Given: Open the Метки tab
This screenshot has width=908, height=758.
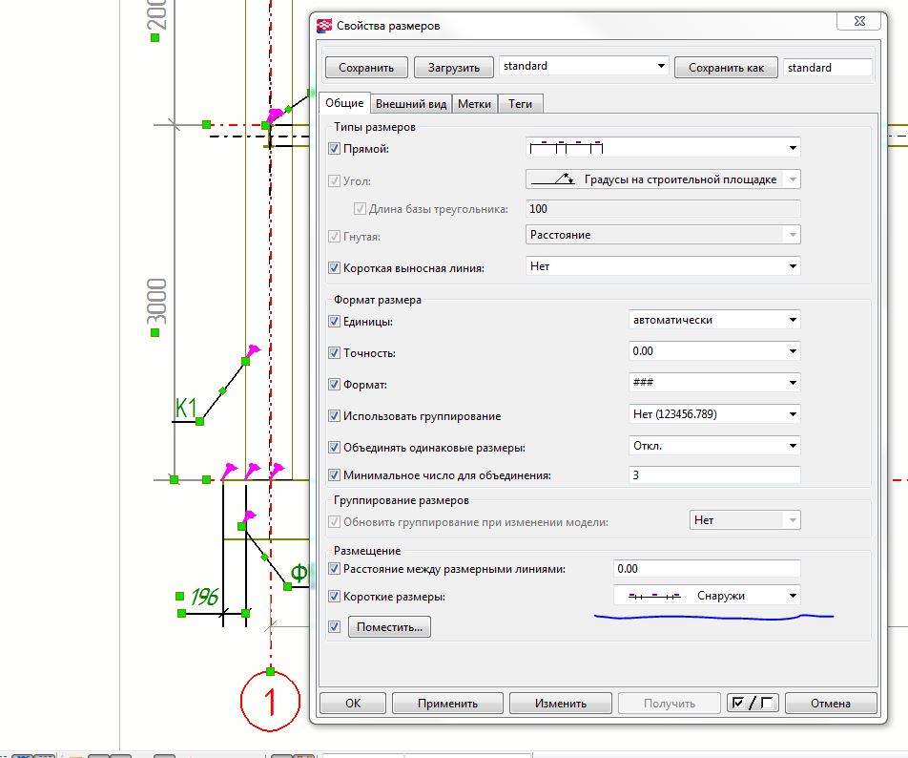Looking at the screenshot, I should coord(474,104).
